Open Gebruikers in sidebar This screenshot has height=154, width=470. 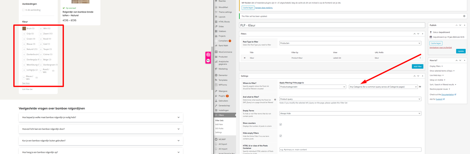pyautogui.click(x=224, y=101)
